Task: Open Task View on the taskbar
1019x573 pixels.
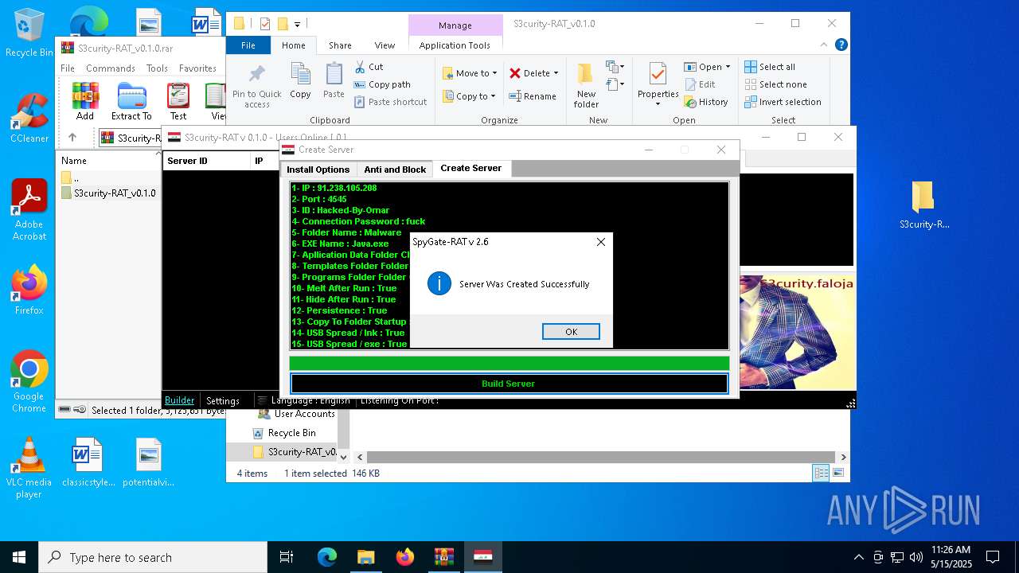Action: click(287, 557)
